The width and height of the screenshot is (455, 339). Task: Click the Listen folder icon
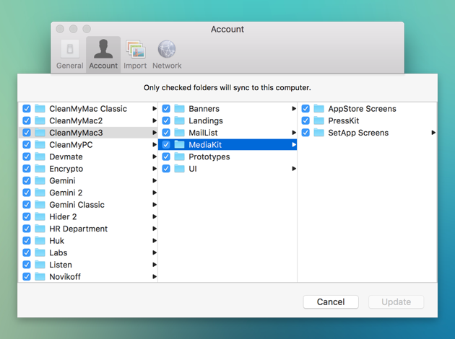pyautogui.click(x=40, y=265)
